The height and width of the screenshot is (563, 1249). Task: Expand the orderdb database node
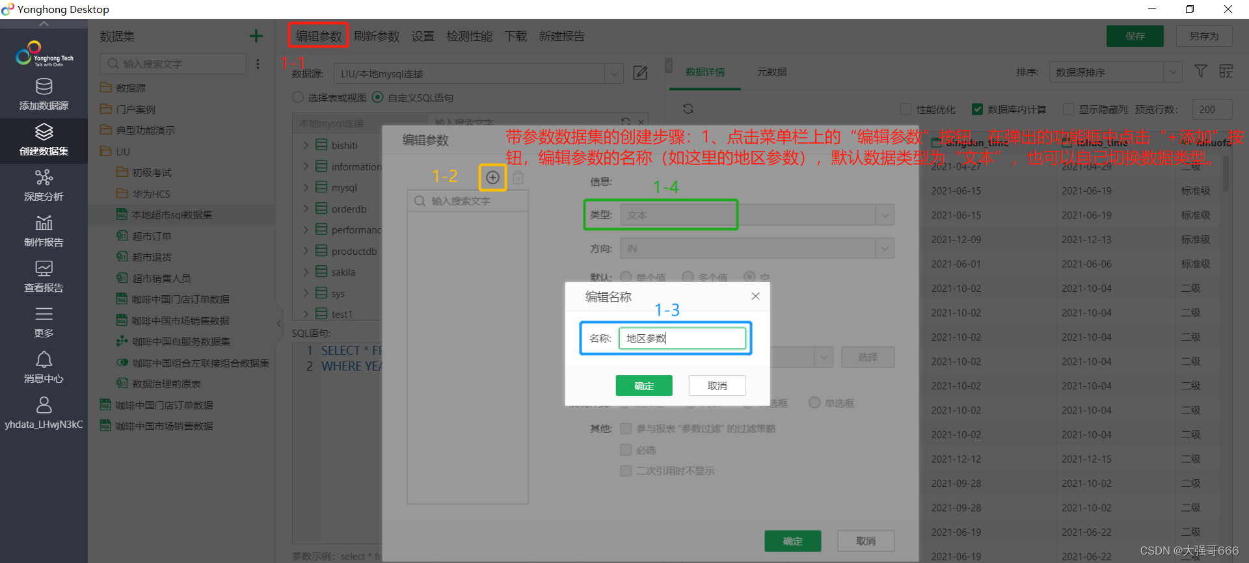click(306, 209)
